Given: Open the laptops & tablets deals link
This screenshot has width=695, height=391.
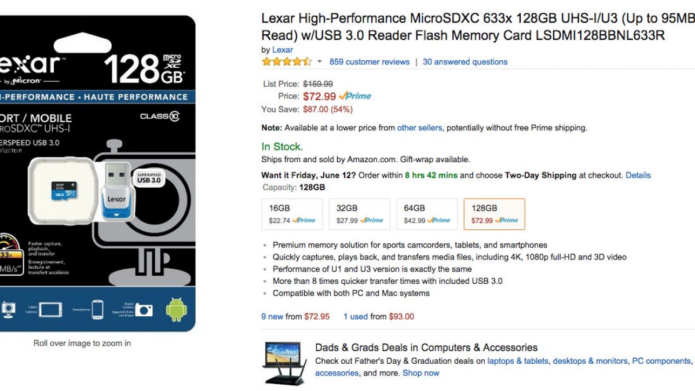Looking at the screenshot, I should [x=518, y=361].
